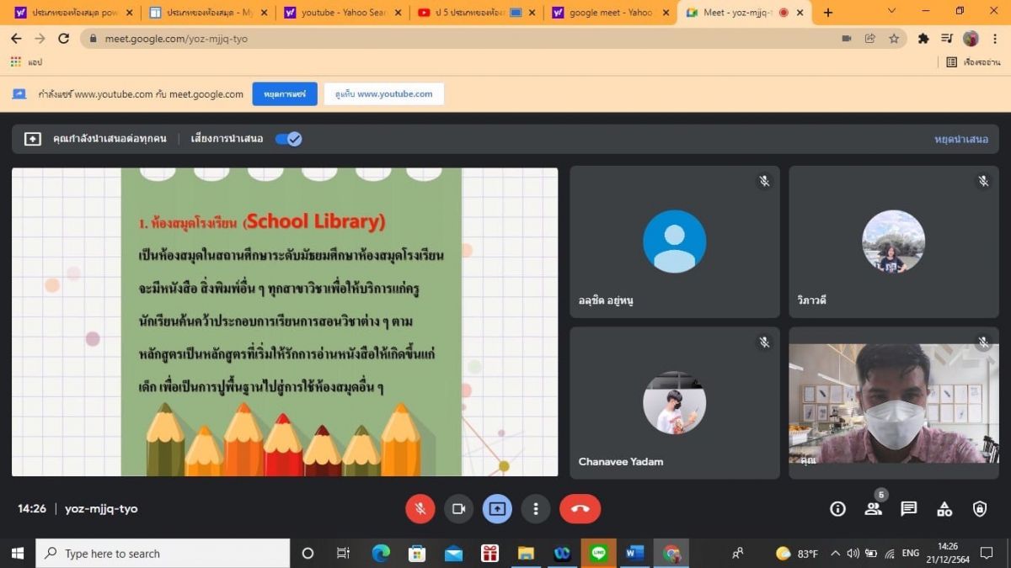Open the meeting details info icon

click(x=837, y=509)
